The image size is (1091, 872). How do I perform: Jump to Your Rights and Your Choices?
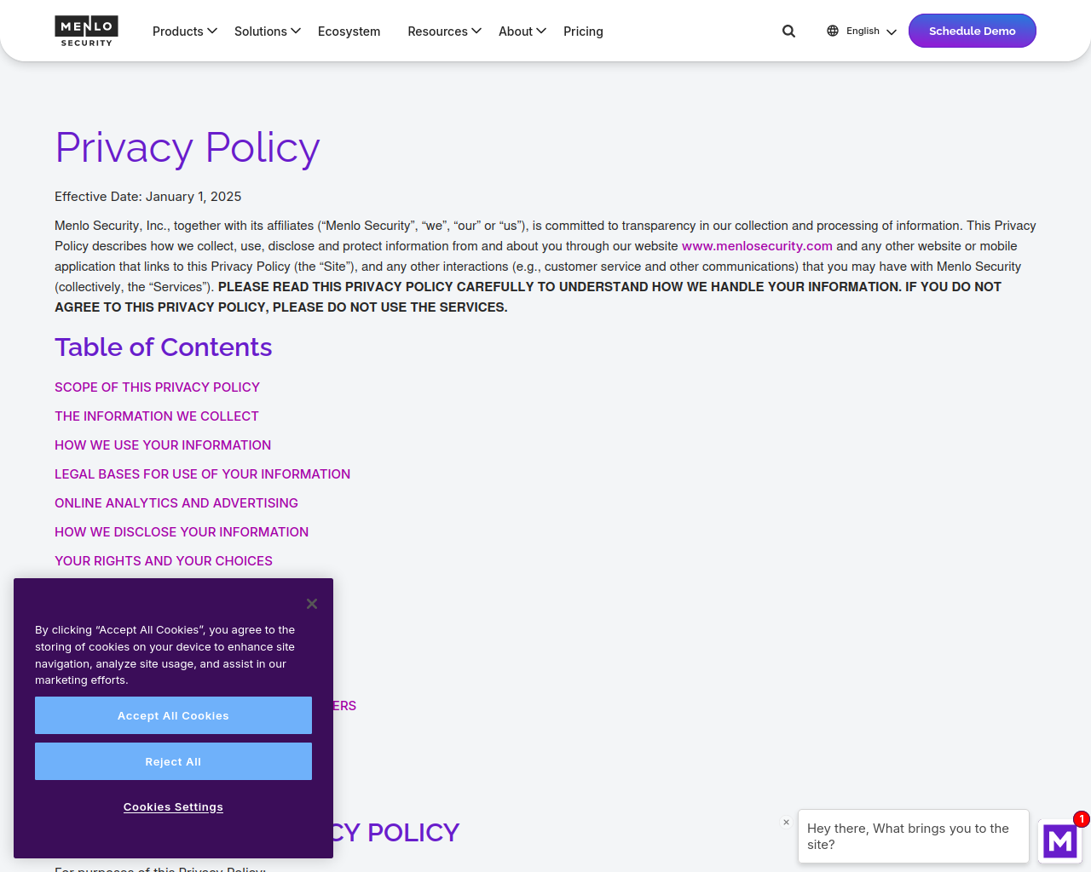click(164, 561)
